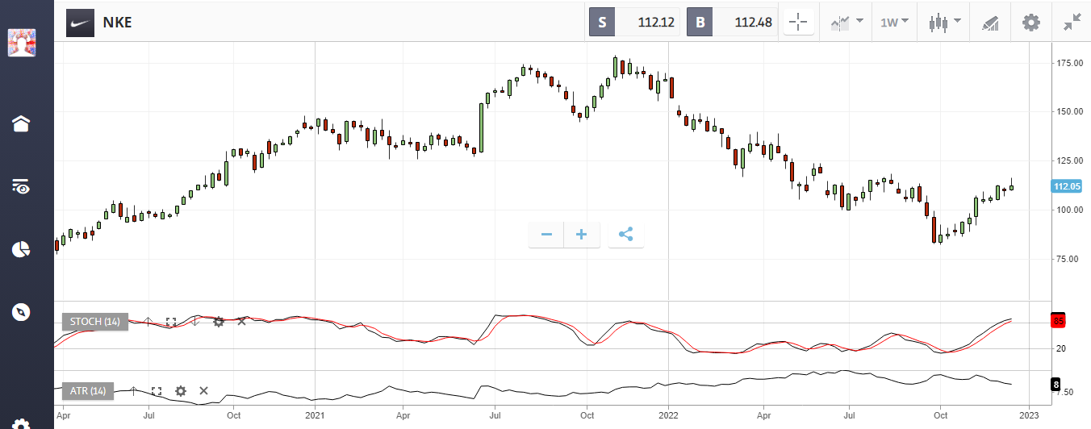Collapse chart from fullscreen view
Screen dimensions: 1091x429
click(x=1072, y=23)
